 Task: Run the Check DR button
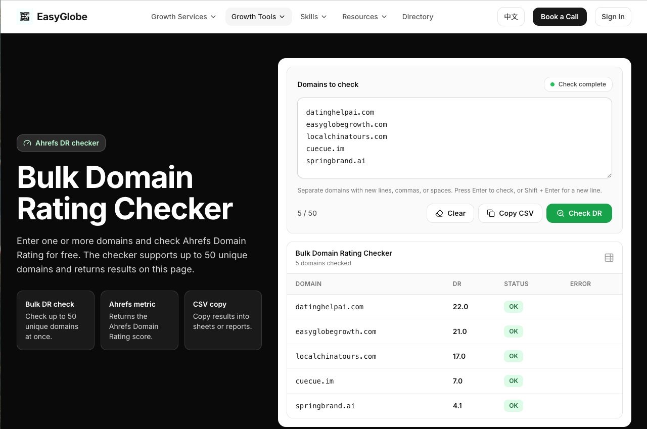tap(579, 213)
